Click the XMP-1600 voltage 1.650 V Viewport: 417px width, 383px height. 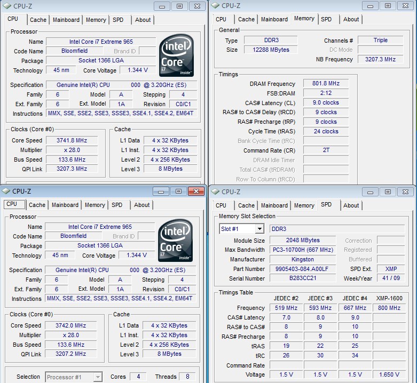pyautogui.click(x=389, y=374)
